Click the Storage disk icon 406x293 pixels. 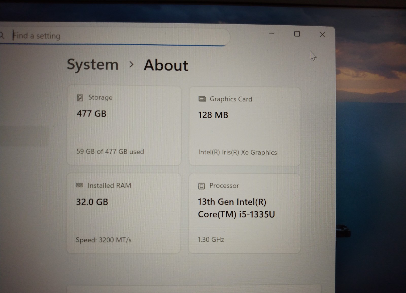pyautogui.click(x=80, y=98)
